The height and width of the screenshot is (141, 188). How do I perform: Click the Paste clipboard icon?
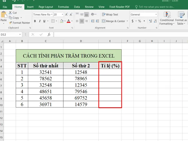pyautogui.click(x=3, y=16)
